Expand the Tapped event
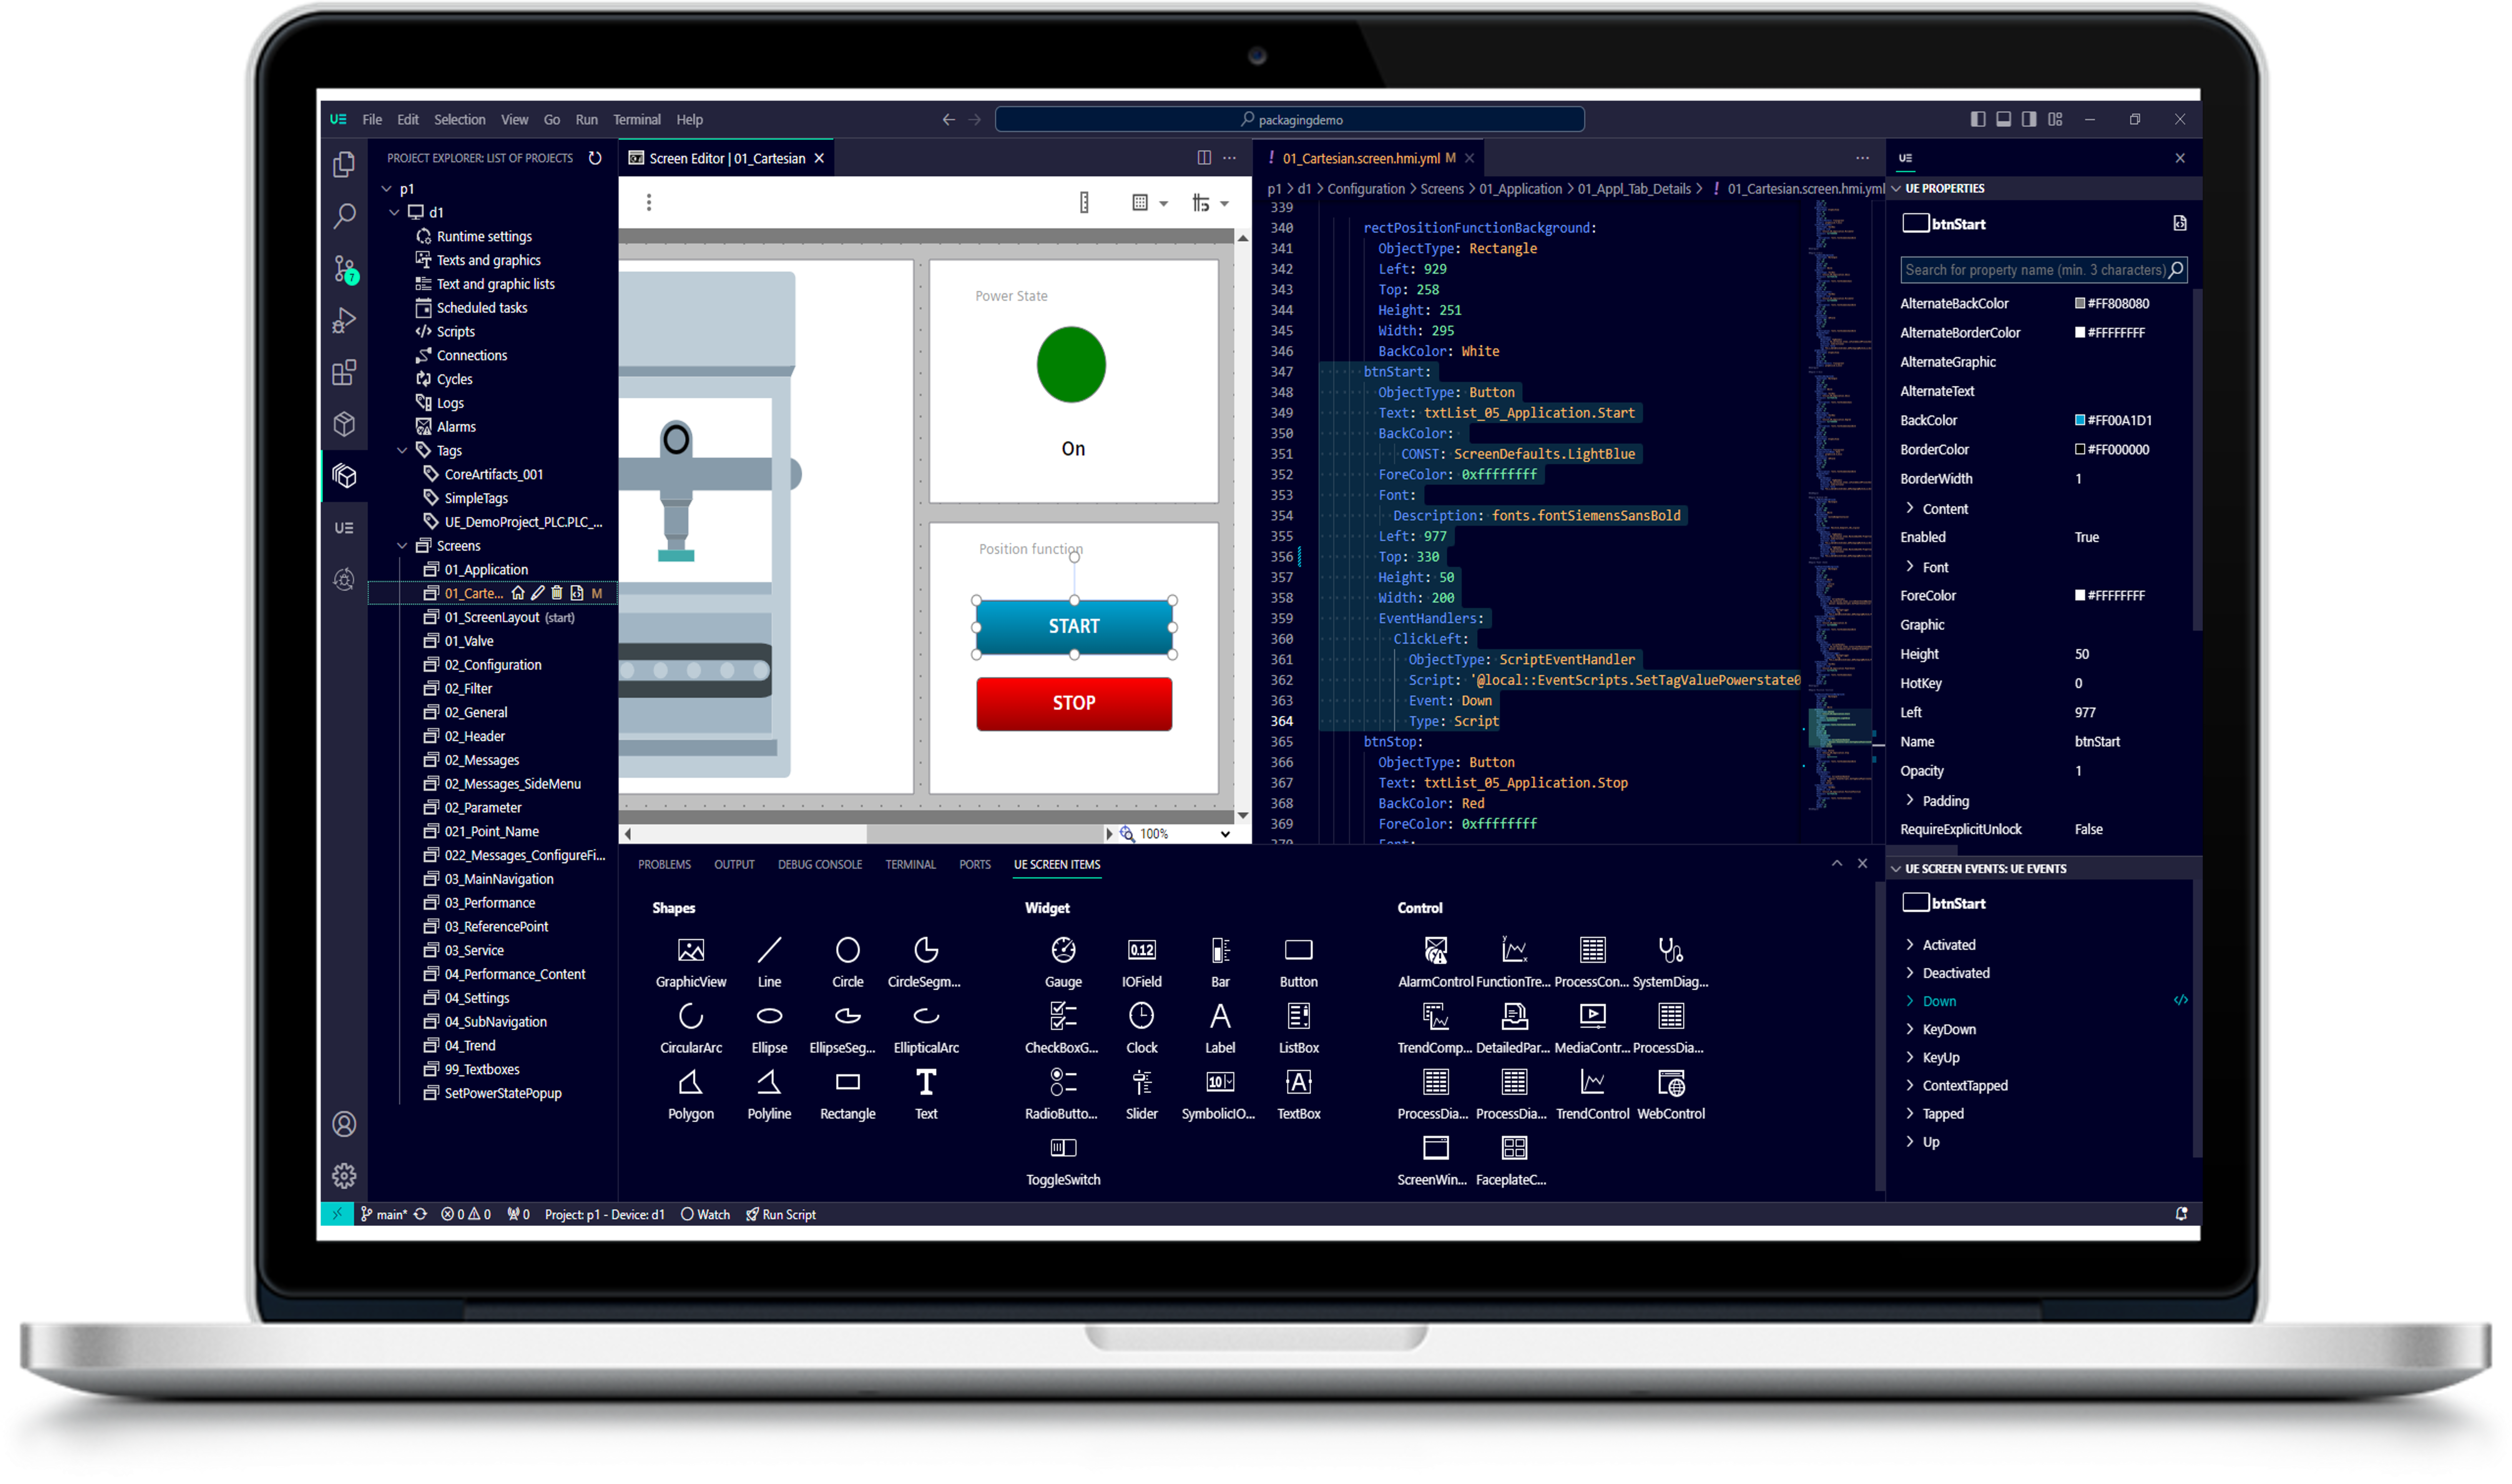This screenshot has width=2512, height=1484. click(1910, 1113)
